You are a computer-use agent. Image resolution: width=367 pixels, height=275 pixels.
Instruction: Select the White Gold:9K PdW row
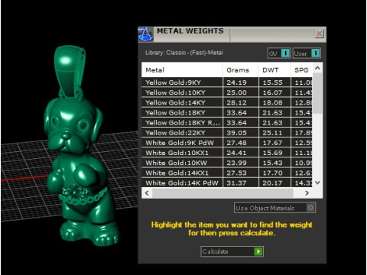227,143
